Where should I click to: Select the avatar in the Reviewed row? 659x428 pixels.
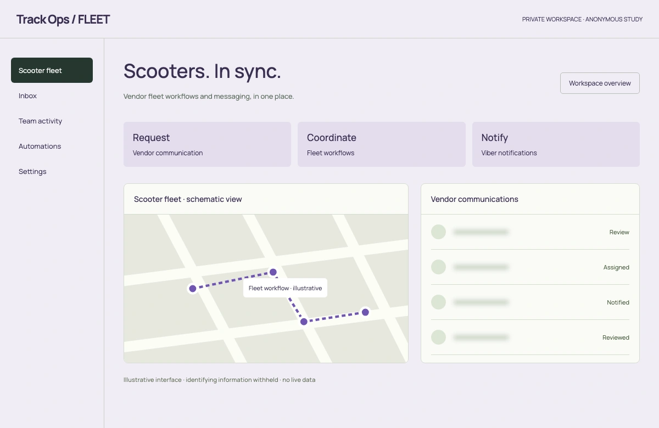click(438, 337)
